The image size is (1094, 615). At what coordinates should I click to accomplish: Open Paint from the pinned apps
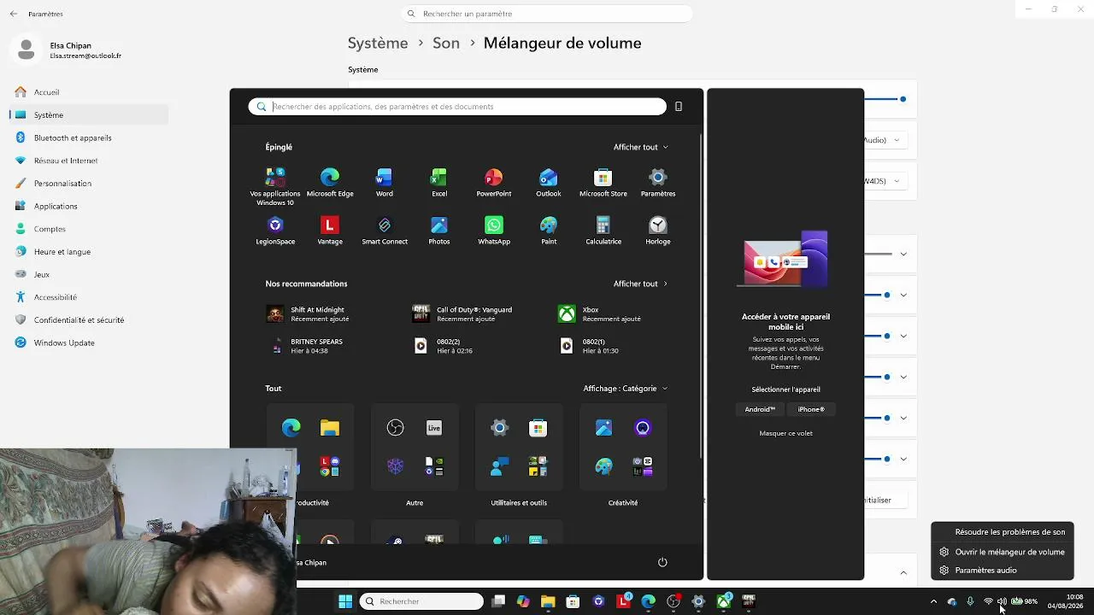tap(549, 231)
